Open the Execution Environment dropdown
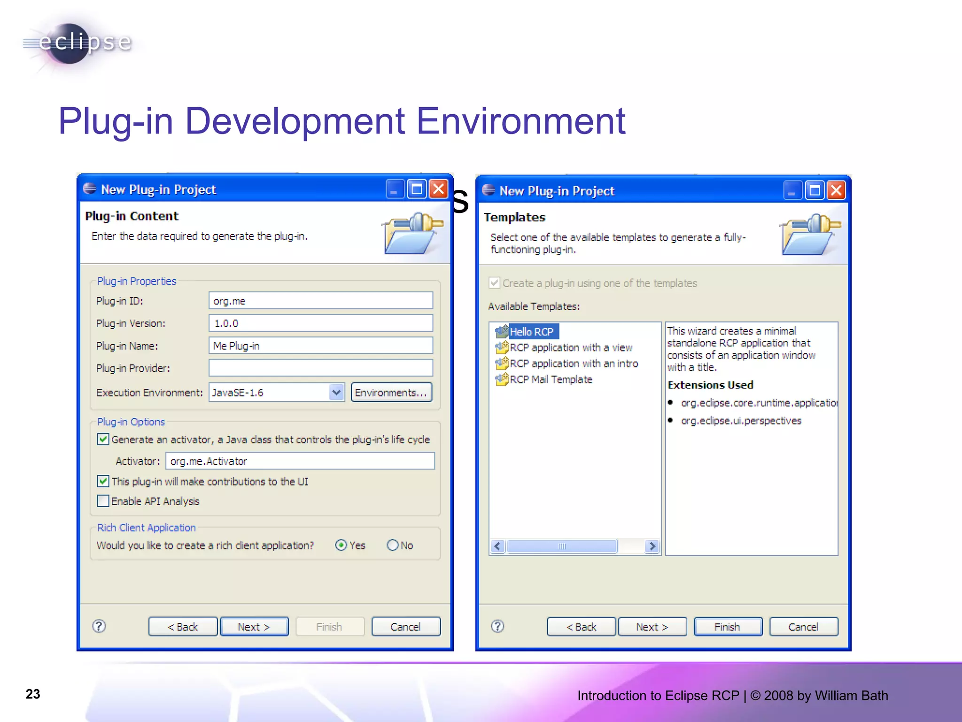 point(336,392)
